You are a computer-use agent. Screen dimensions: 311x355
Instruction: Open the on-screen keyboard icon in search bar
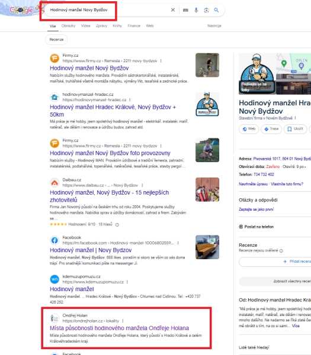pyautogui.click(x=185, y=10)
